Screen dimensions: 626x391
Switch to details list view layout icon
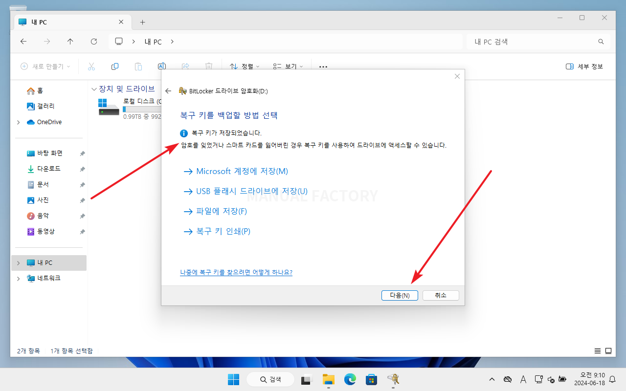pyautogui.click(x=598, y=351)
